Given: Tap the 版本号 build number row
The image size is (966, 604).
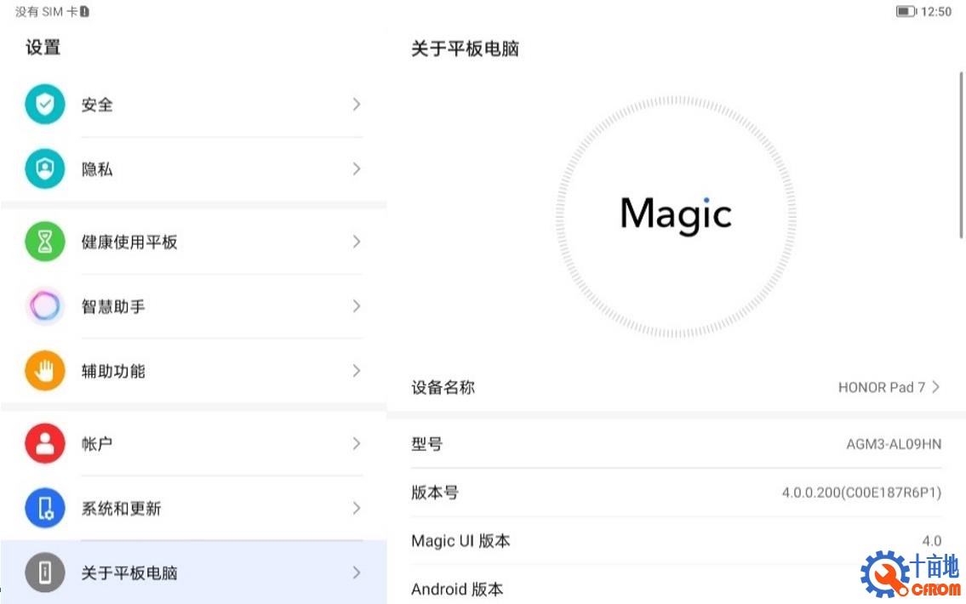Looking at the screenshot, I should click(676, 492).
